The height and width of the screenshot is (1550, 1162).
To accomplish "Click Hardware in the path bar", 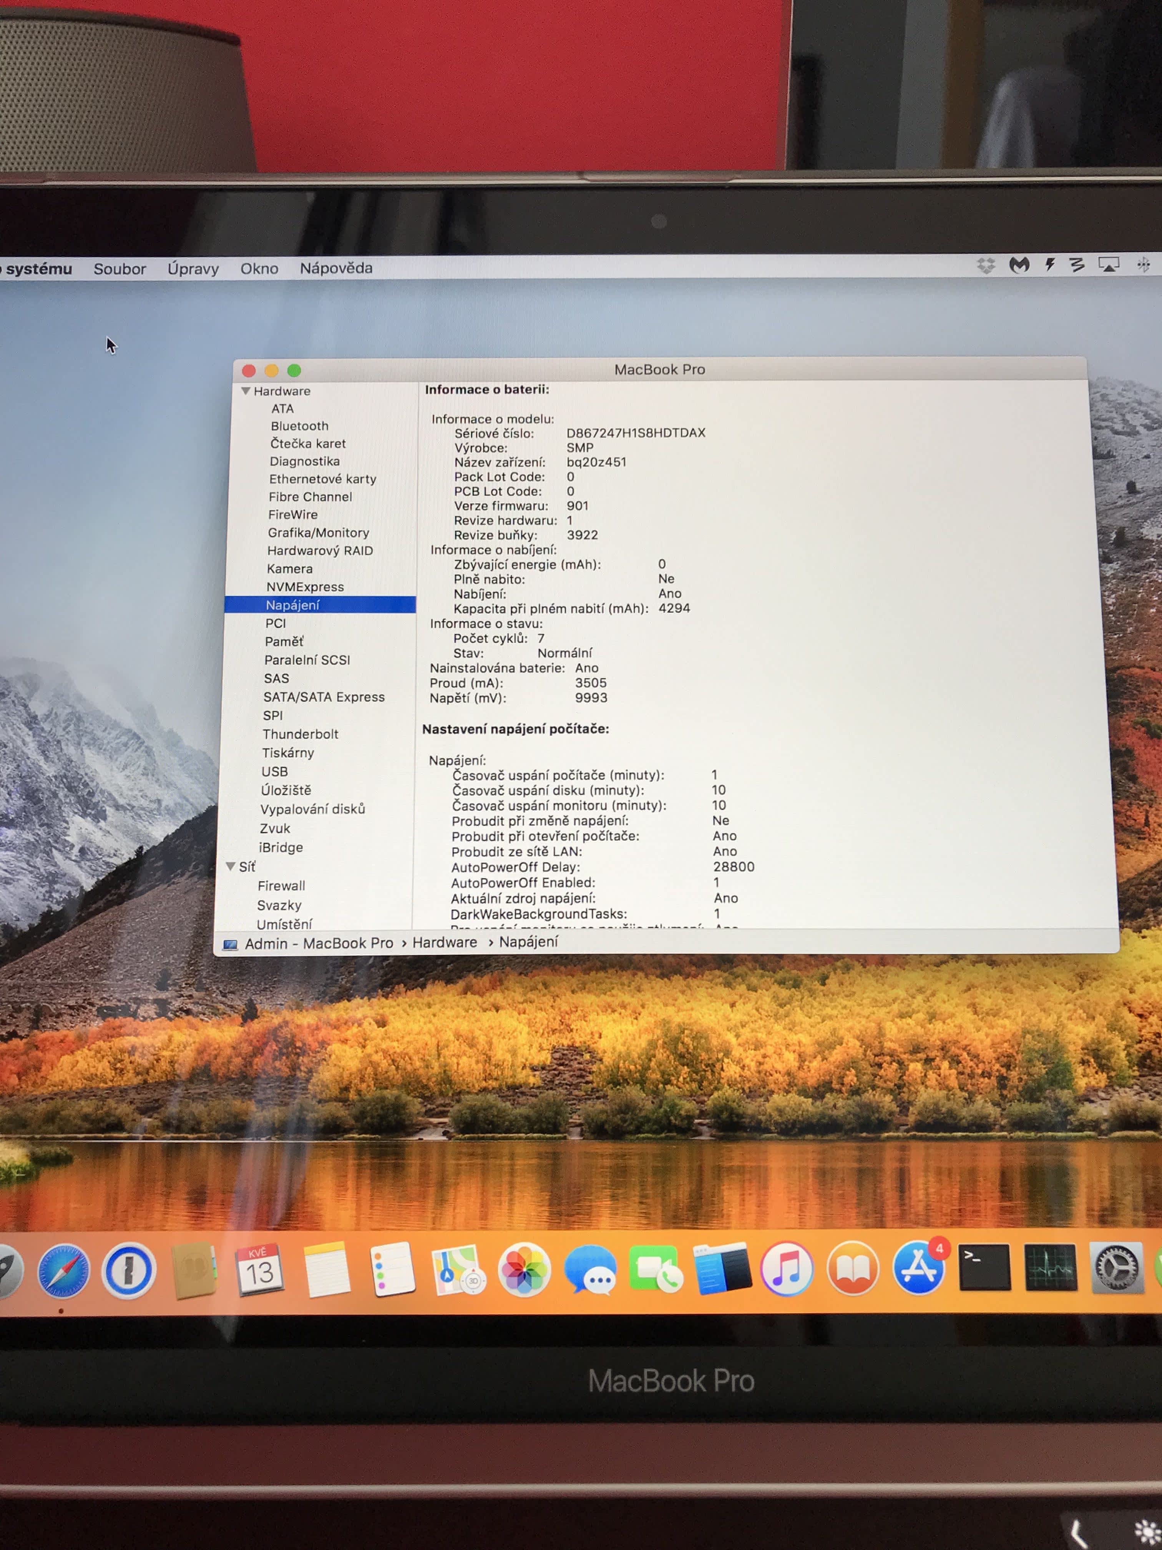I will tap(444, 943).
